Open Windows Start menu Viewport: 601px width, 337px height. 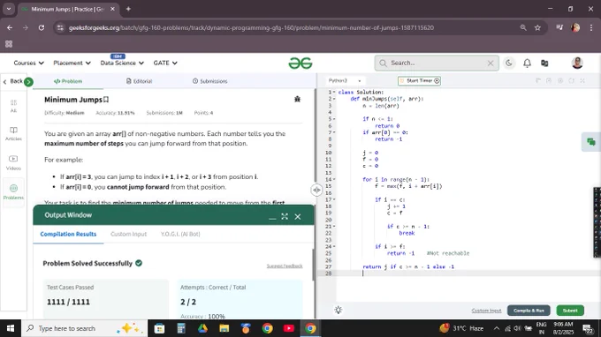pos(11,328)
